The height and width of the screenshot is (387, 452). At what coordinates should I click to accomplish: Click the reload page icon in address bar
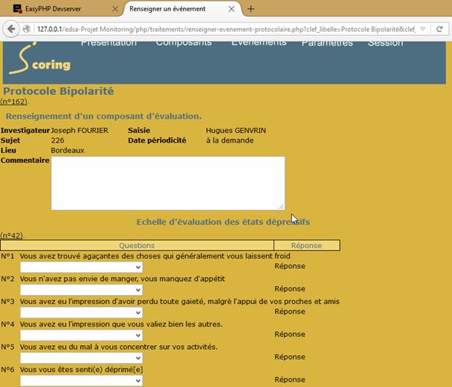[x=440, y=29]
